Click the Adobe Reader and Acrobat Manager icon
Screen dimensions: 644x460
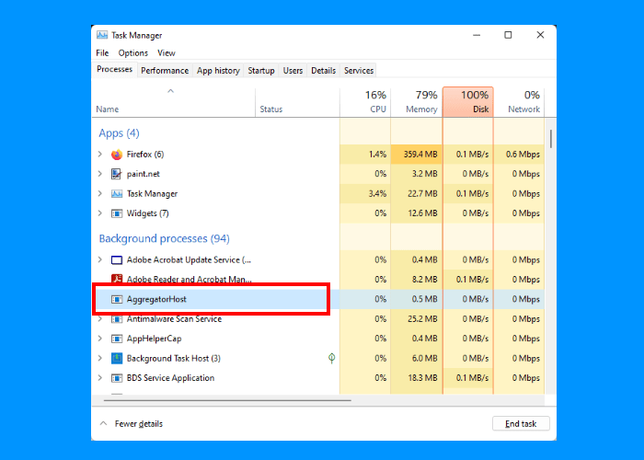[117, 280]
